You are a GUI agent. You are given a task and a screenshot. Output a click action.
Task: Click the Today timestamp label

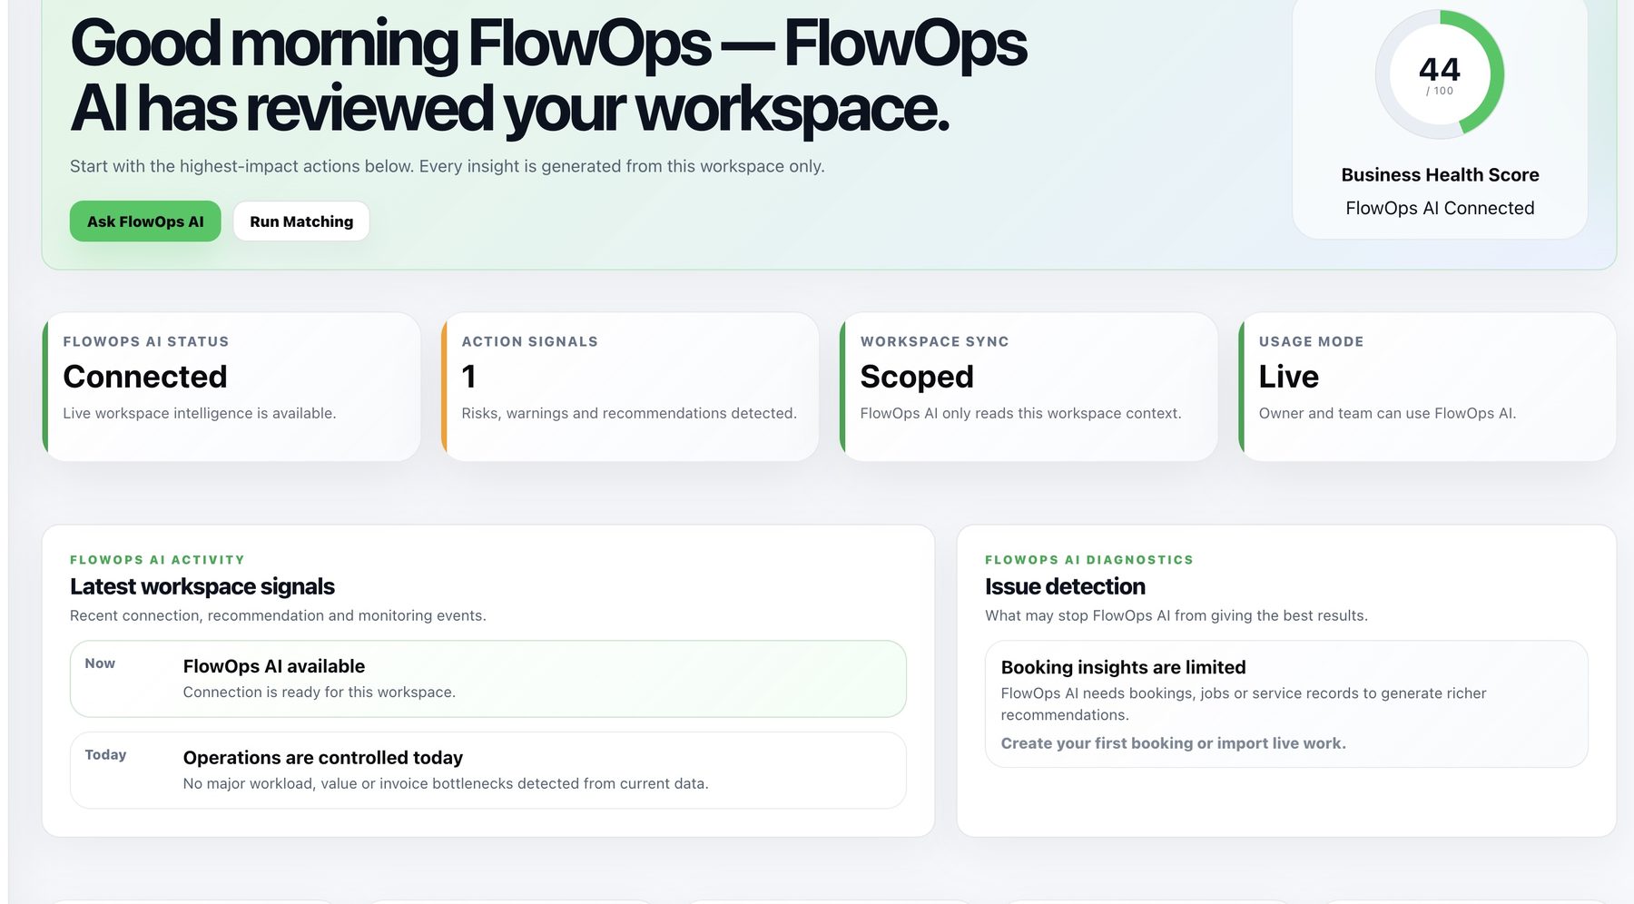point(105,755)
